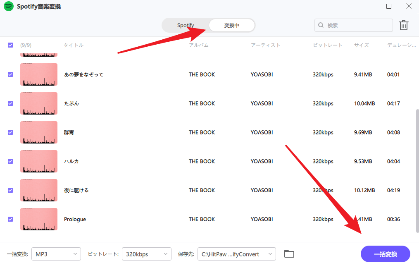Click the Prologue album thumbnail

(x=39, y=219)
